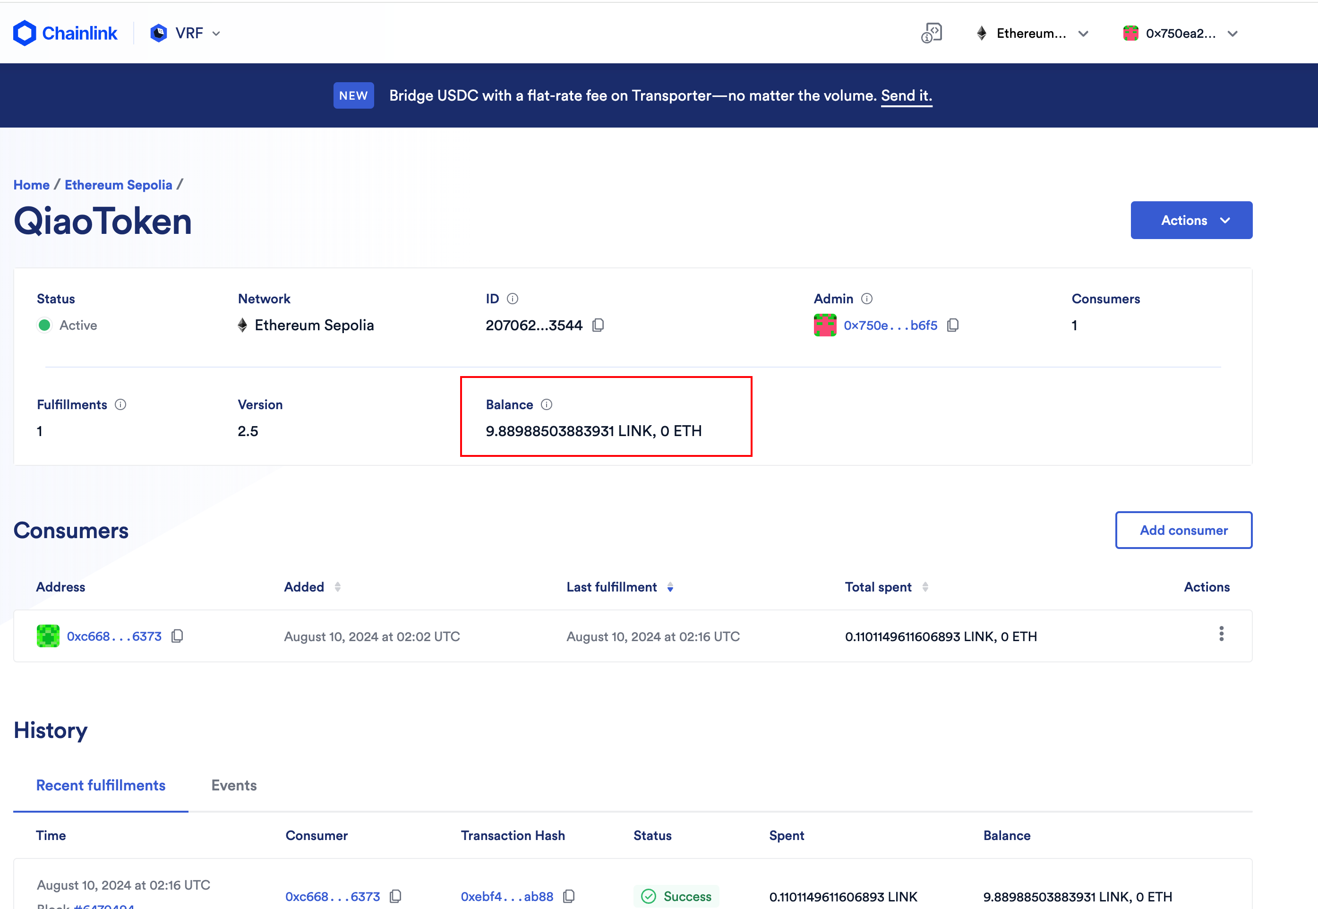Open the Ethereum Sepolia breadcrumb link

tap(119, 185)
